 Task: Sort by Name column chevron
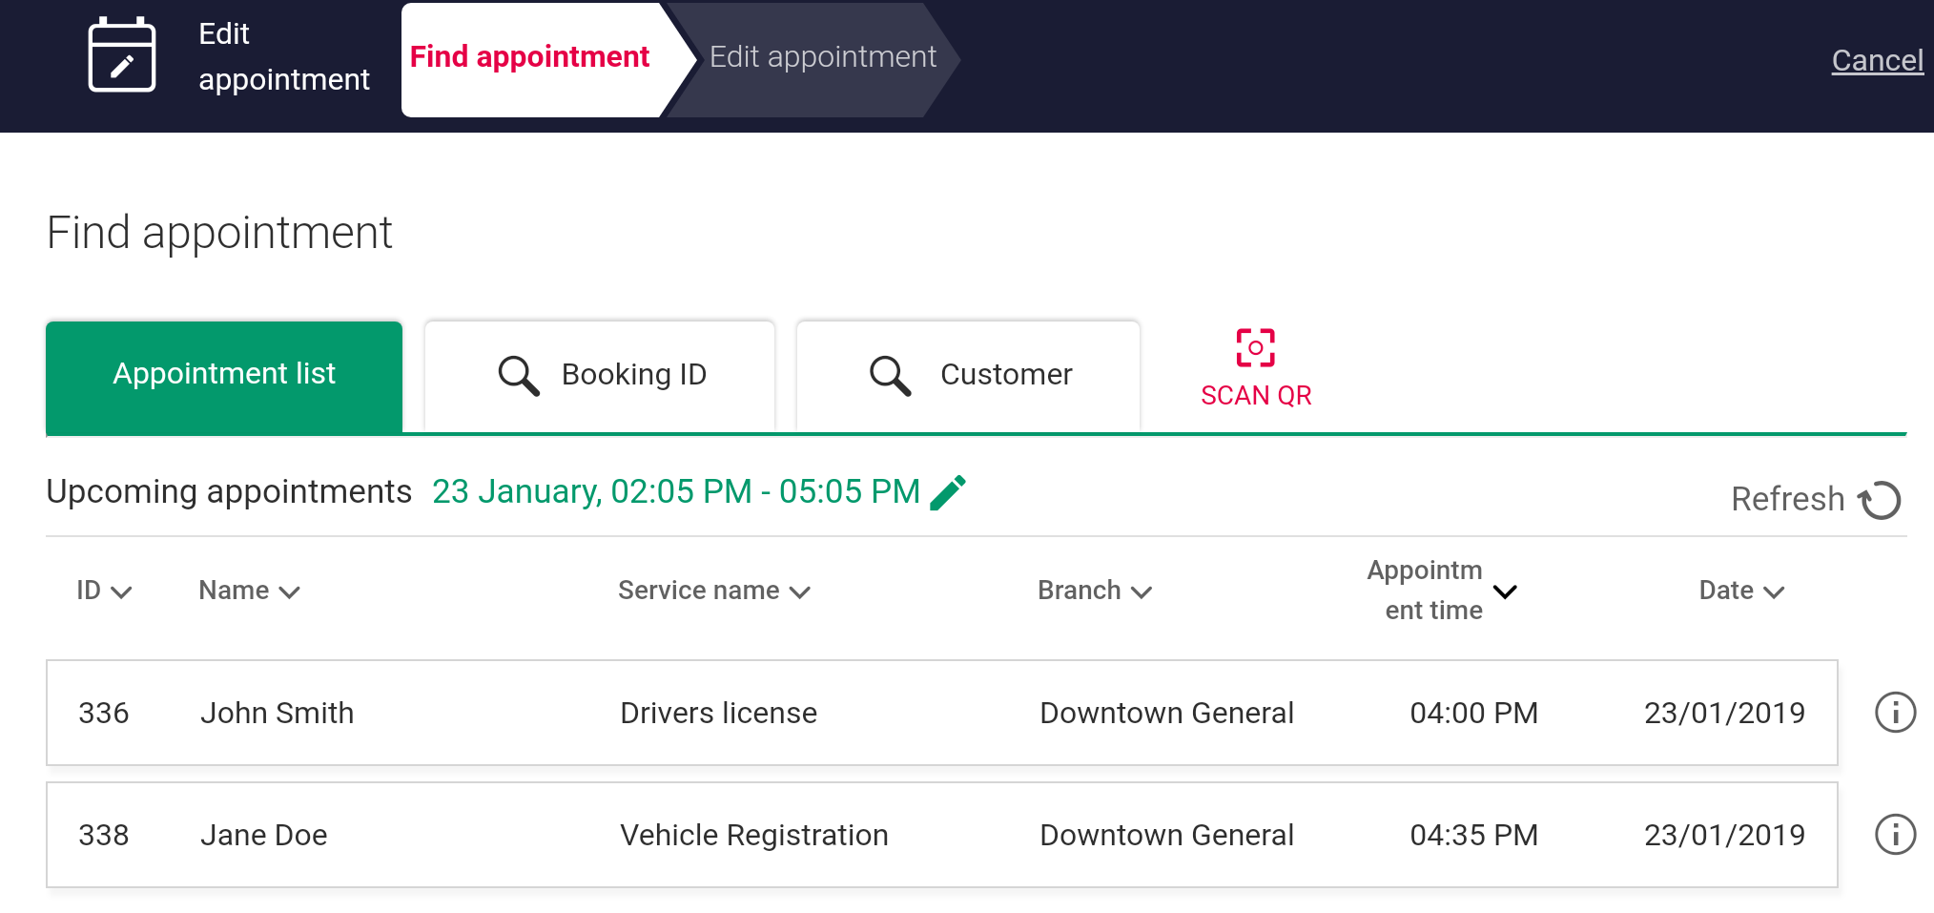(289, 592)
